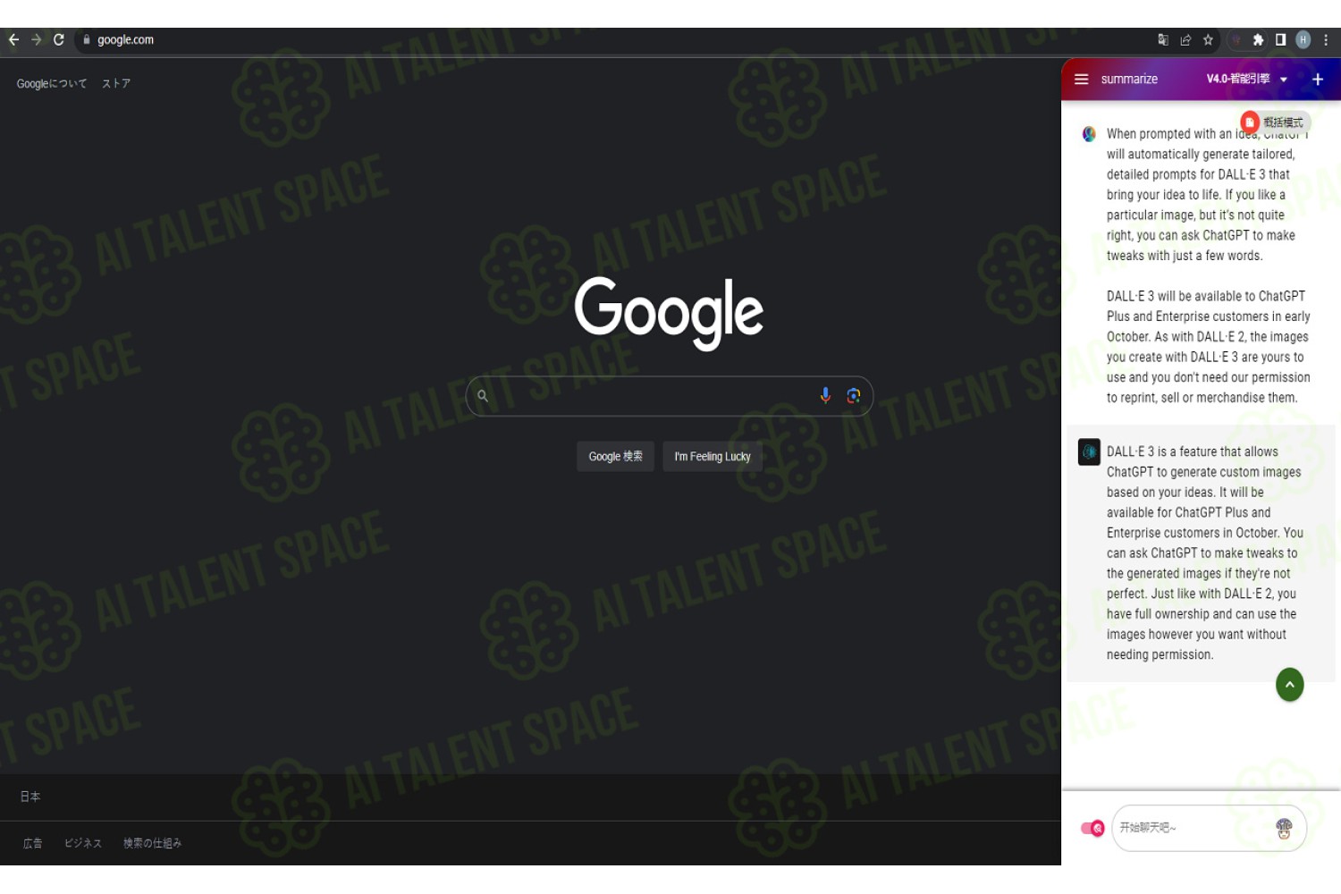Open the 広告 footer link
This screenshot has height=894, width=1341.
(x=33, y=843)
